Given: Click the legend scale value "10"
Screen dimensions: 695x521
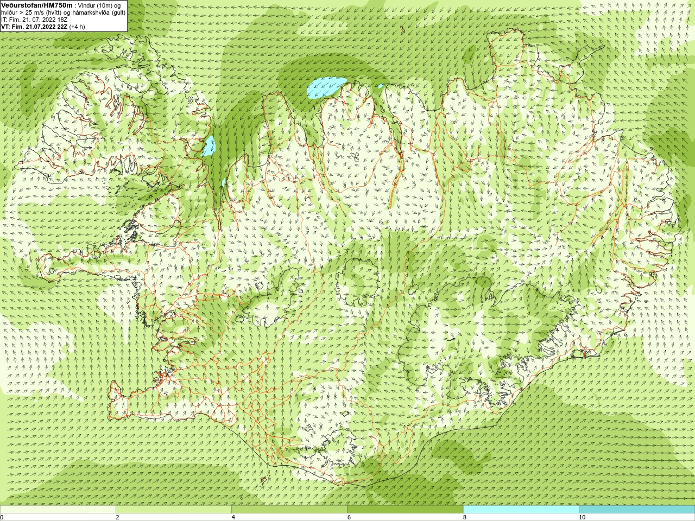Looking at the screenshot, I should (582, 517).
